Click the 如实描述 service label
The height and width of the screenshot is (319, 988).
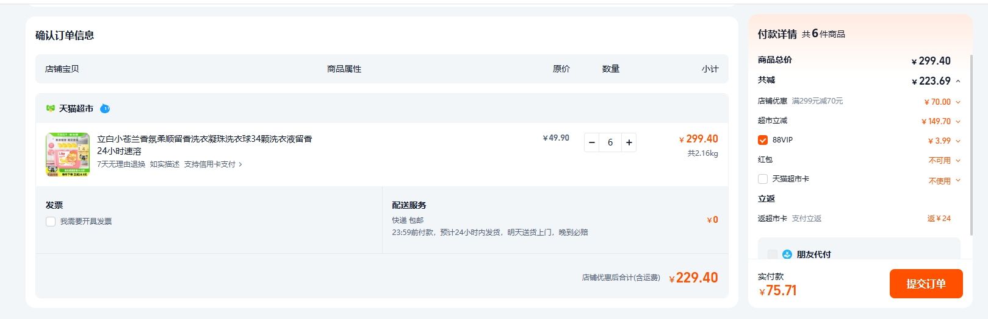point(165,164)
